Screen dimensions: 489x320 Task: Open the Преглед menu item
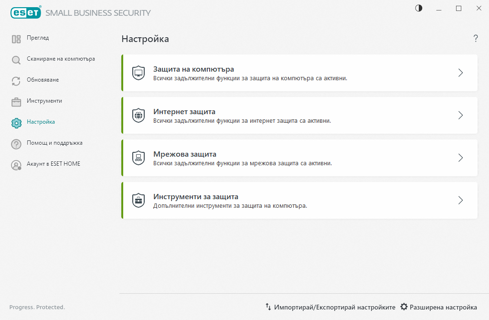pyautogui.click(x=38, y=38)
